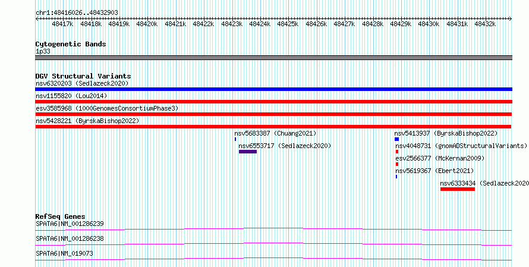
Task: Click the 48432k ruler position
Action: (484, 24)
